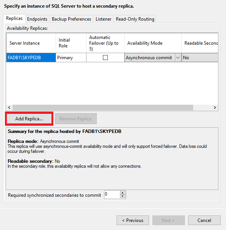Click the Initial Role column header
This screenshot has height=230, width=226.
click(x=71, y=43)
